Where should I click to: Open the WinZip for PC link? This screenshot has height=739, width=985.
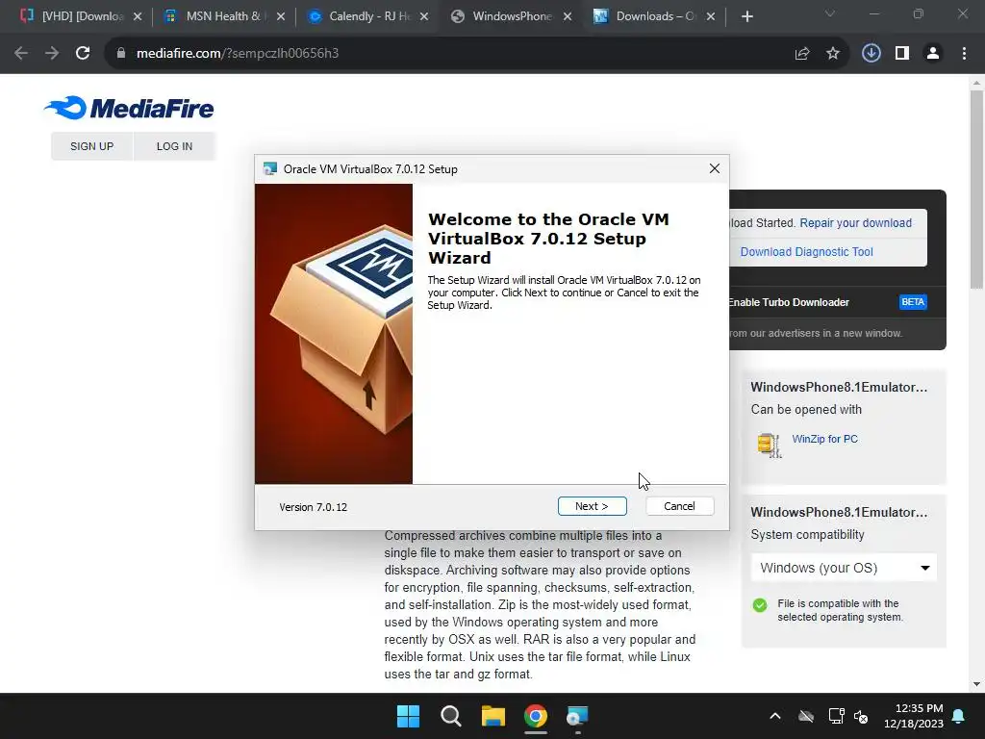coord(824,439)
